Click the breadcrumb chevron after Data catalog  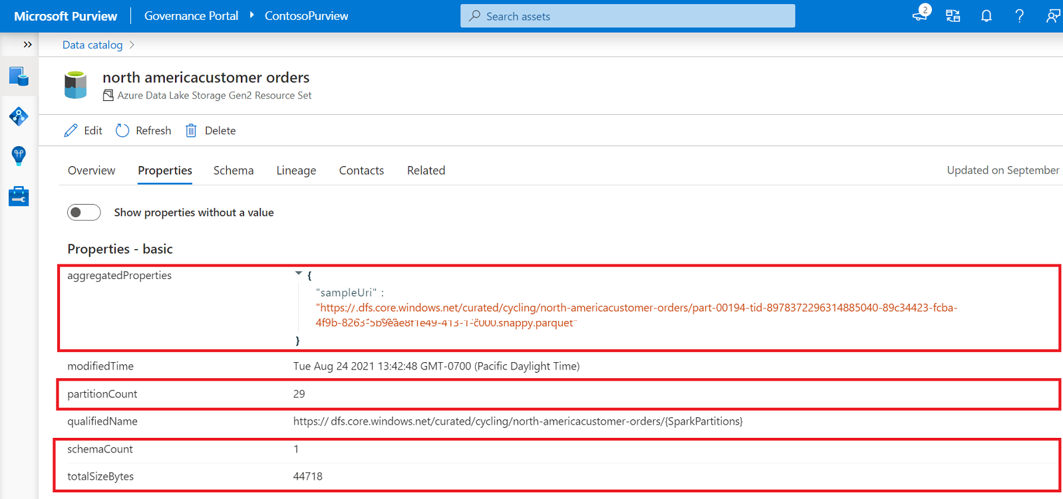[x=132, y=45]
